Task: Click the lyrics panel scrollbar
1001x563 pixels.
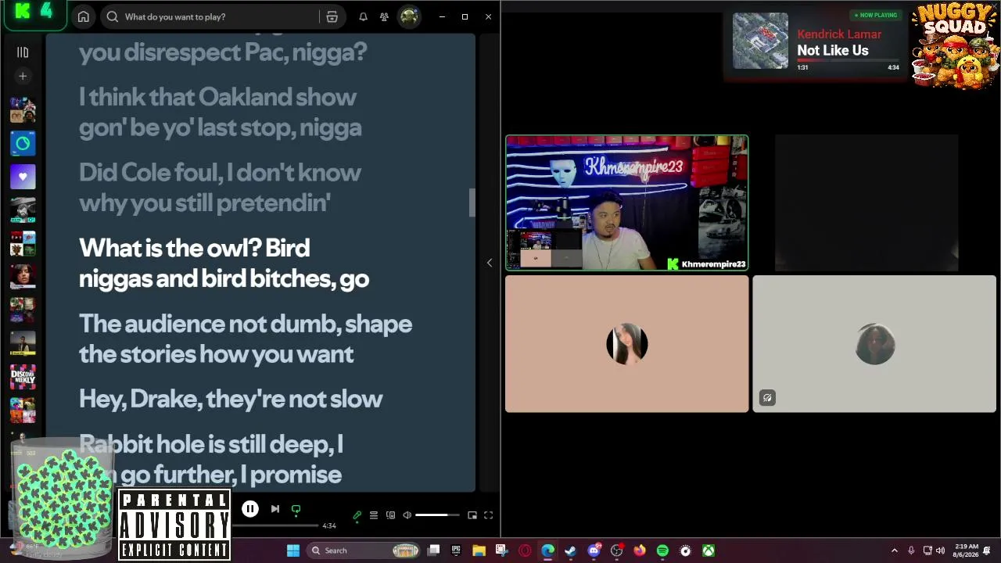Action: click(472, 203)
